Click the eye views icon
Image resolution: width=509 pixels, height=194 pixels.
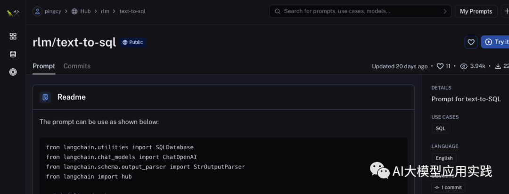click(464, 66)
